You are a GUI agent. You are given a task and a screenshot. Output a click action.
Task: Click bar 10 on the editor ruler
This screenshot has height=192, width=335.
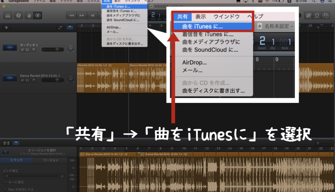pos(184,149)
